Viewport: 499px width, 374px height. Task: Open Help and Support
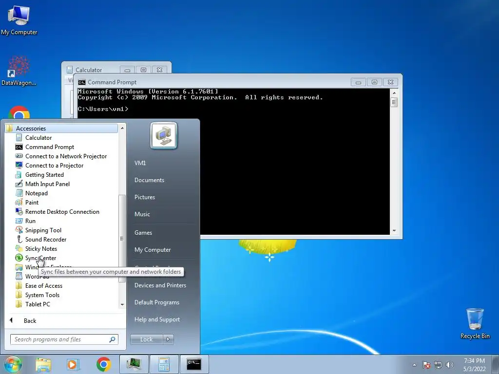(157, 319)
